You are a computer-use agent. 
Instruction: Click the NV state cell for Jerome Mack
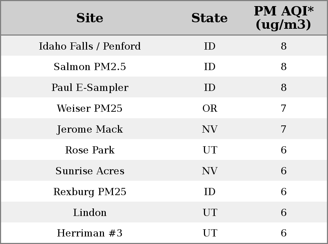210,129
